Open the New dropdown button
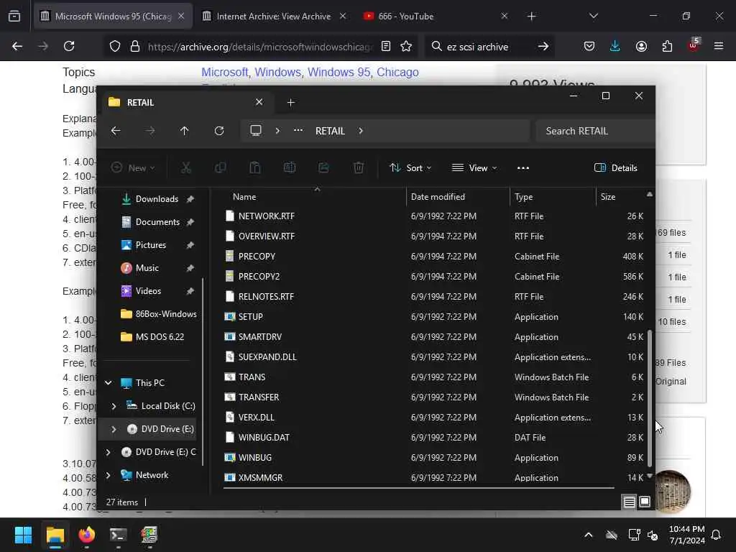The width and height of the screenshot is (736, 552). [x=133, y=168]
